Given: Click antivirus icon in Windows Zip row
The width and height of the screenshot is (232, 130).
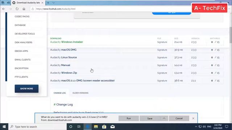Looking at the screenshot, I should tap(212, 73).
